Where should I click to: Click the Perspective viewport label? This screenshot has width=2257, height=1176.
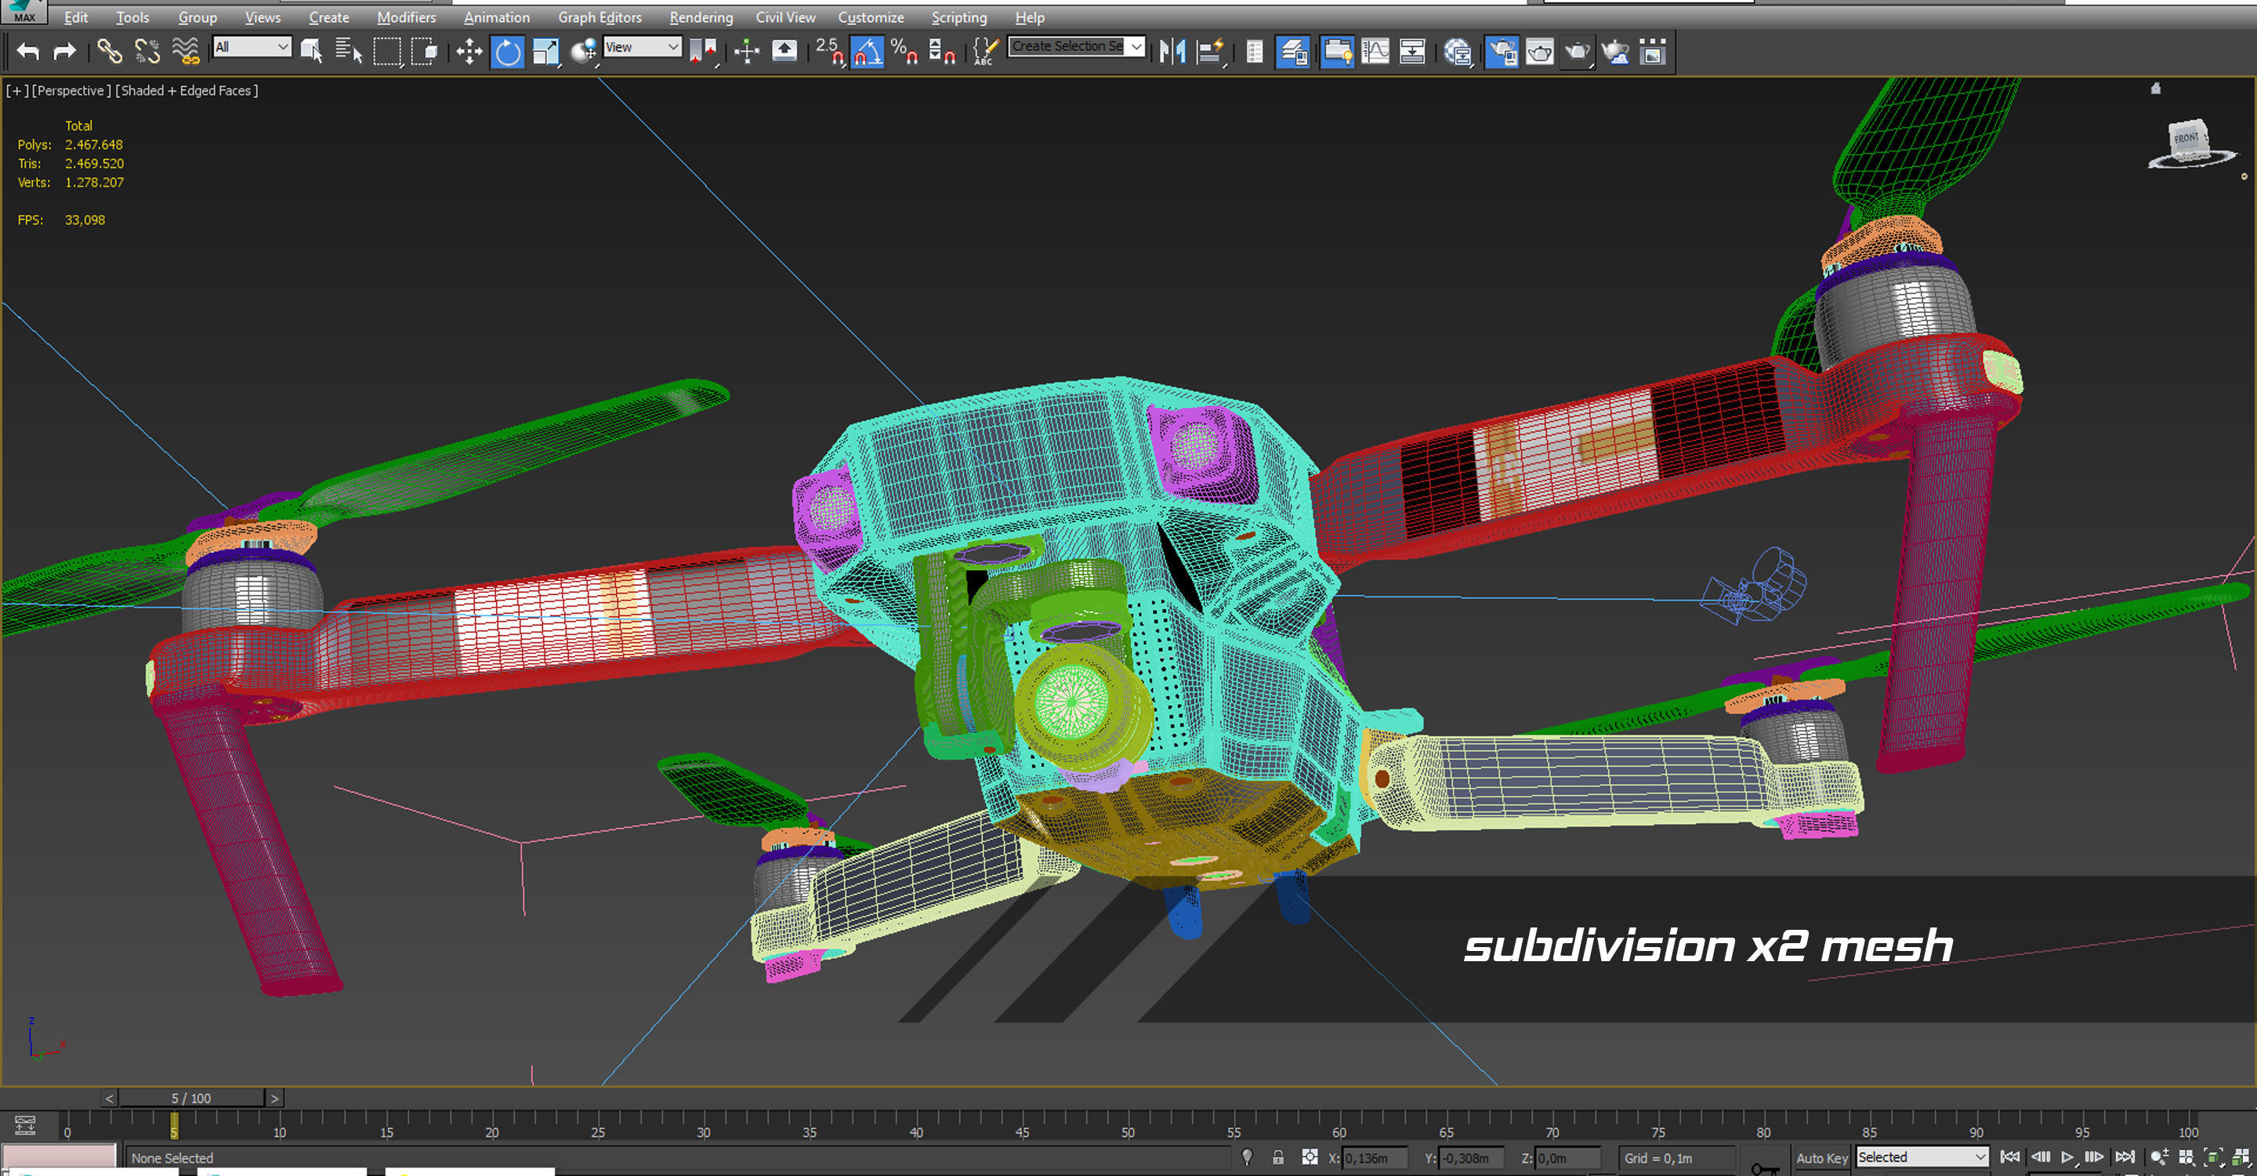tap(71, 90)
